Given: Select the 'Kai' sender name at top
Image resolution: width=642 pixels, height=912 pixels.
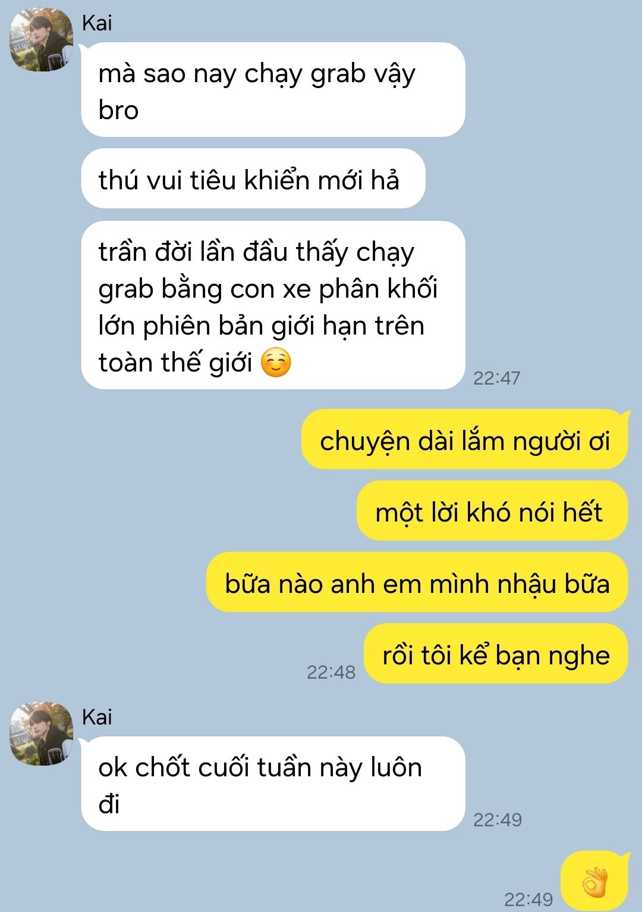Looking at the screenshot, I should (x=97, y=23).
